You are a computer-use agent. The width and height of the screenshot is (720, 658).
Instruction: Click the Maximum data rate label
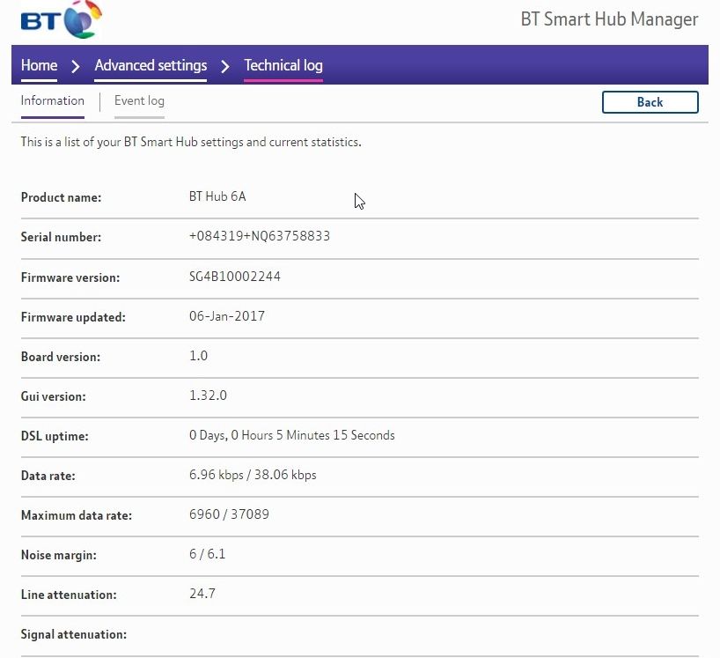77,515
